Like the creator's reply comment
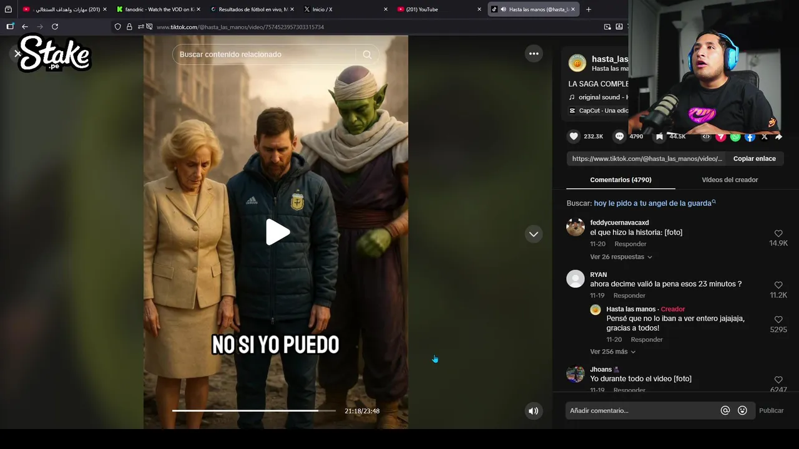 pos(778,319)
